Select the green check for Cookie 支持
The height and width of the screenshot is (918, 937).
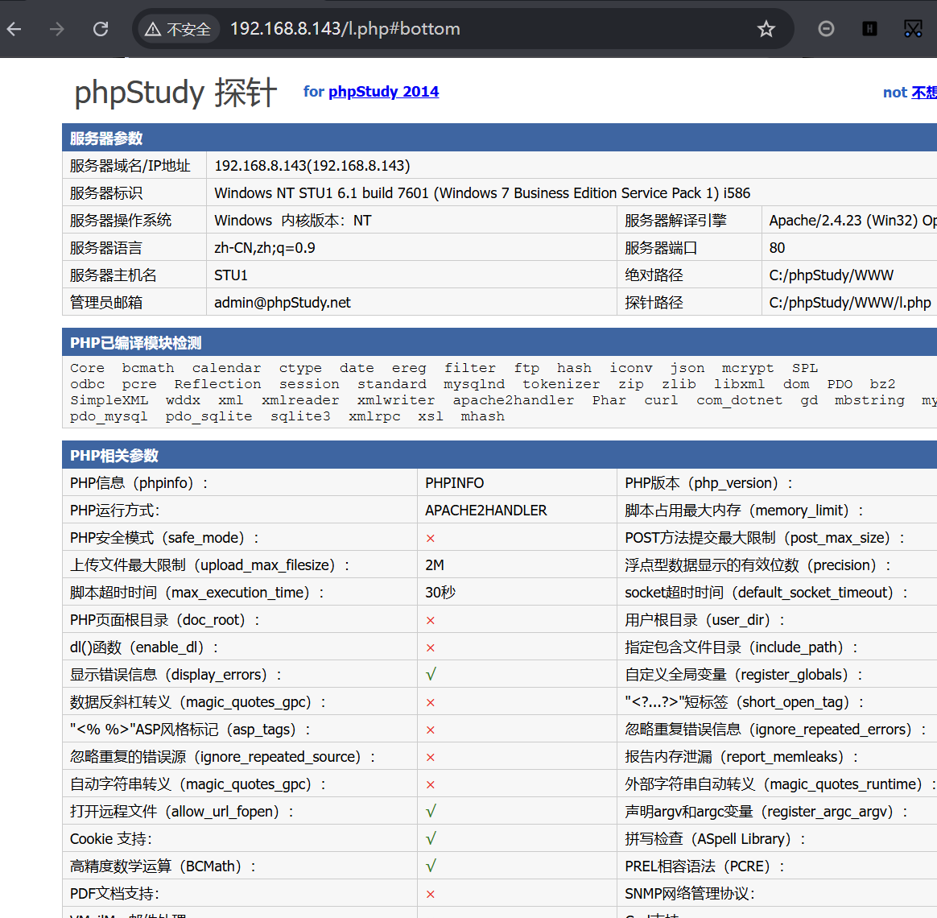431,838
